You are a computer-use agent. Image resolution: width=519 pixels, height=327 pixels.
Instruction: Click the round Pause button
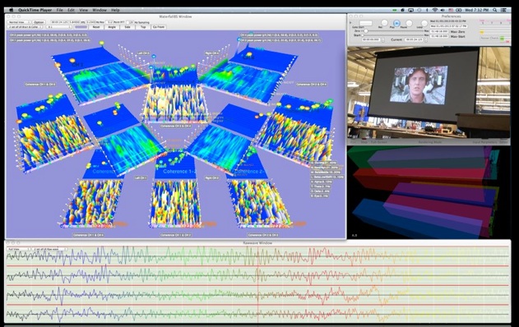point(409,23)
